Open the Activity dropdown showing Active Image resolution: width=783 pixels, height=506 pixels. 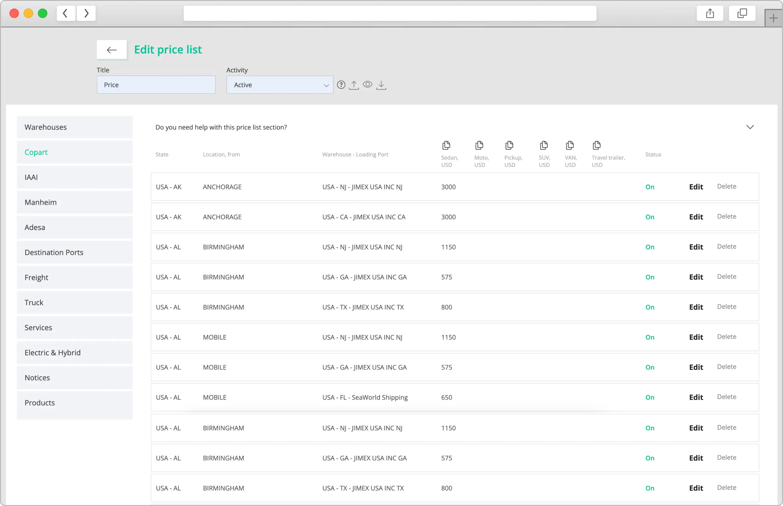(280, 85)
